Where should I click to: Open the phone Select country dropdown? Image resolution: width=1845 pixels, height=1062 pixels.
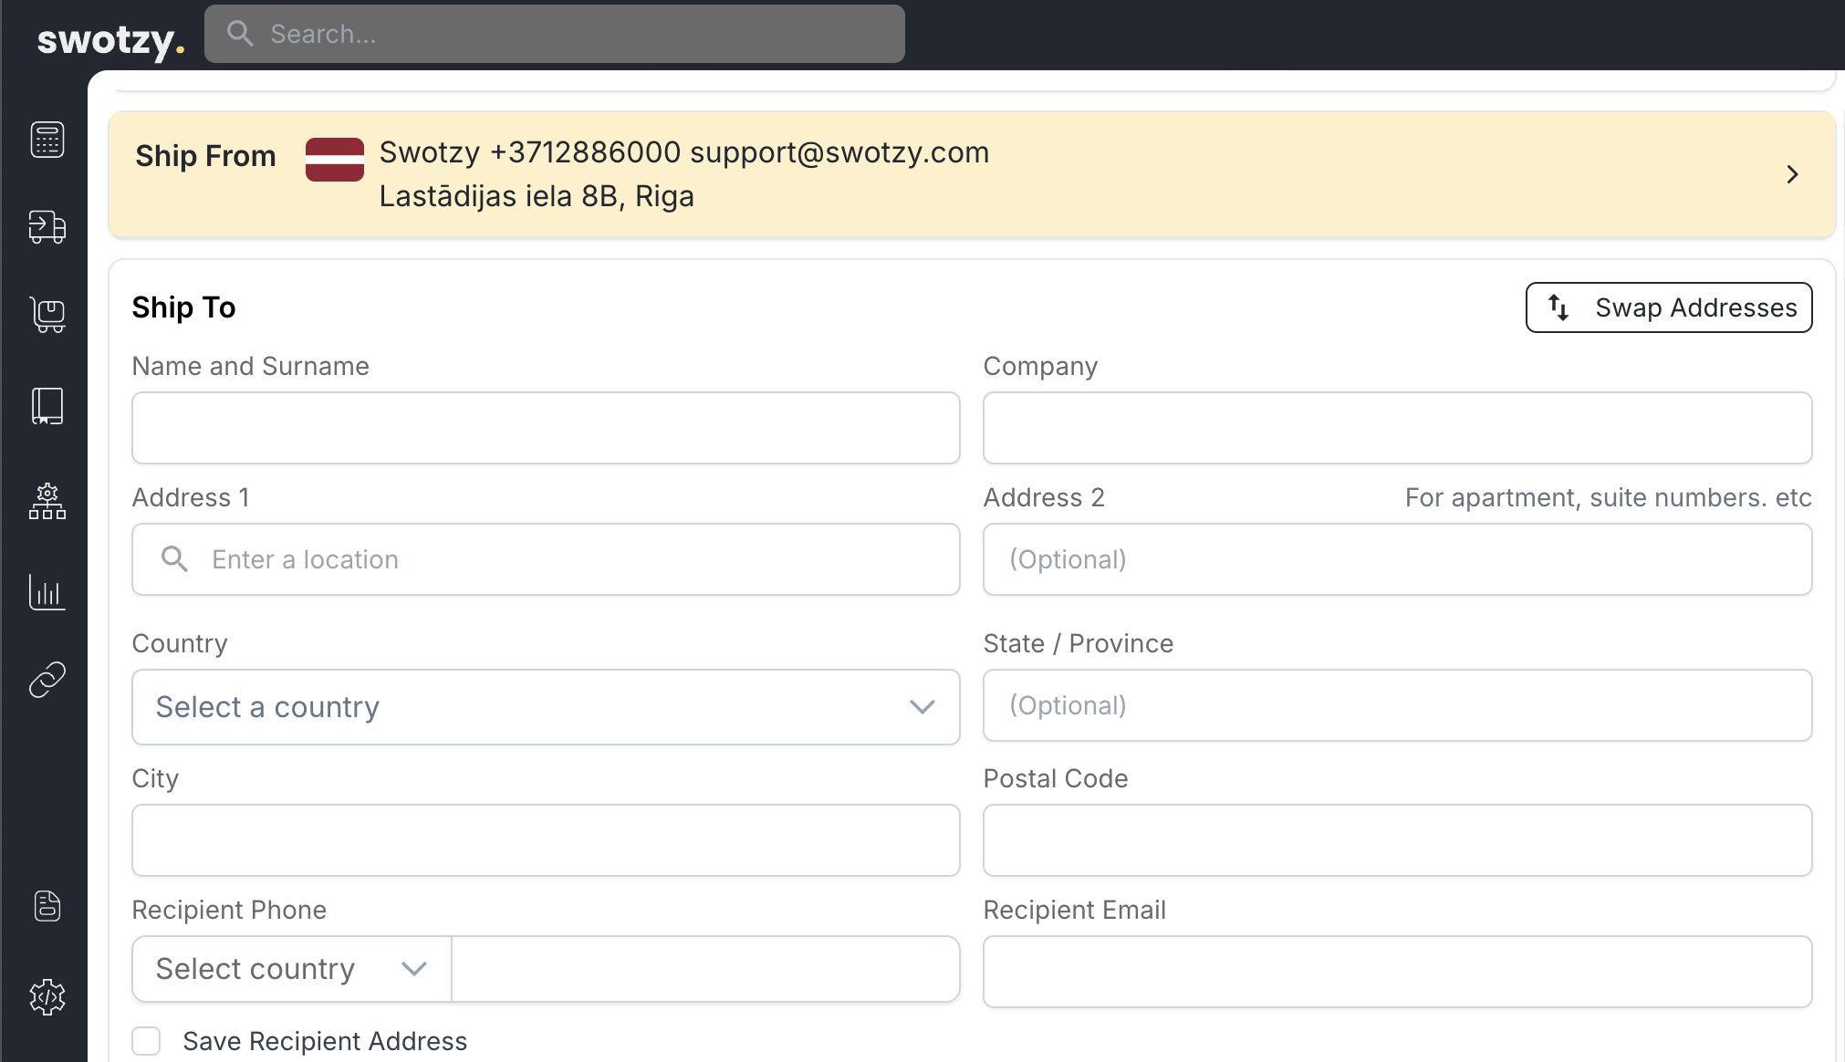pos(291,969)
